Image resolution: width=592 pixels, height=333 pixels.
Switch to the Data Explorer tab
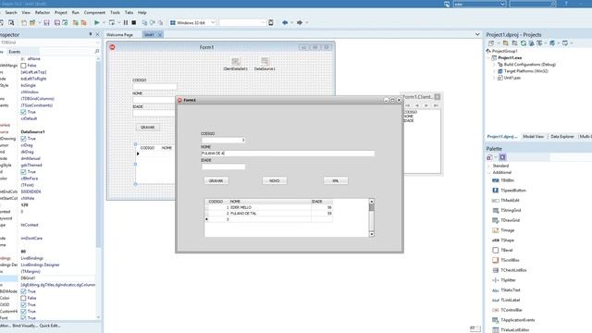click(561, 137)
